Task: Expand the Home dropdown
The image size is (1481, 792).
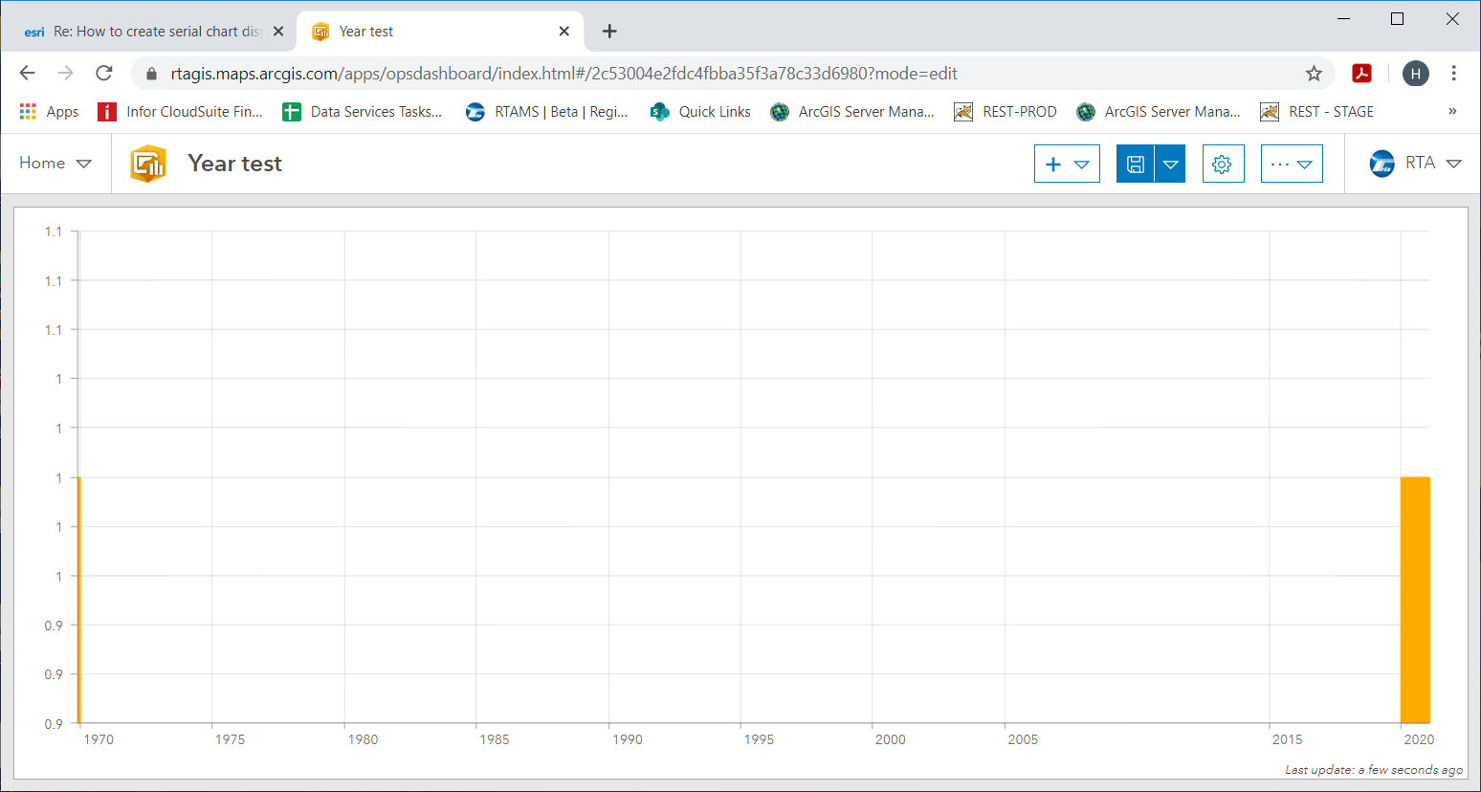Action: click(55, 163)
